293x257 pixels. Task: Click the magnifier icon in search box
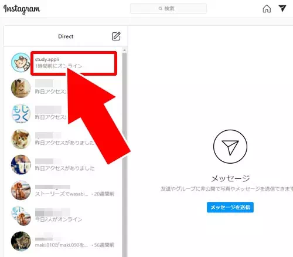pos(161,8)
